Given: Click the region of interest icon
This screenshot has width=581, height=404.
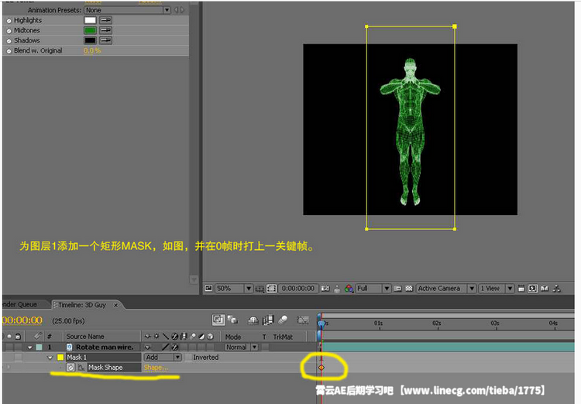Looking at the screenshot, I should coord(397,289).
